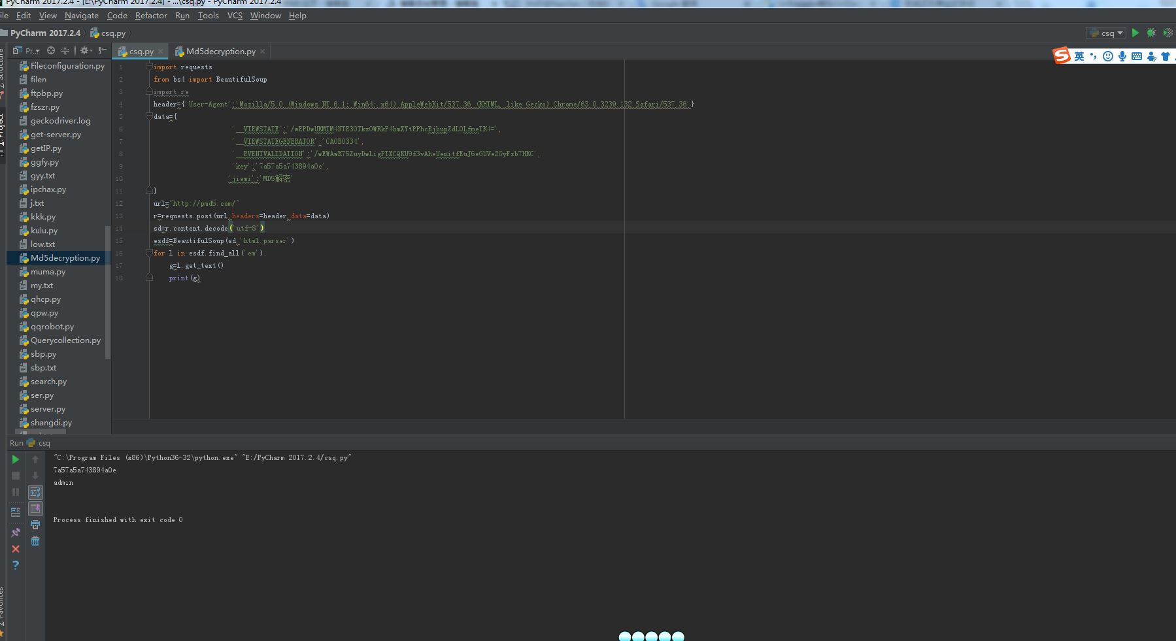Click the Sogou input method logo
1176x641 pixels.
tap(1062, 56)
